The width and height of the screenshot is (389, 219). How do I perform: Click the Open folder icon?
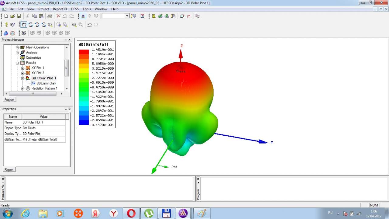coord(12,16)
